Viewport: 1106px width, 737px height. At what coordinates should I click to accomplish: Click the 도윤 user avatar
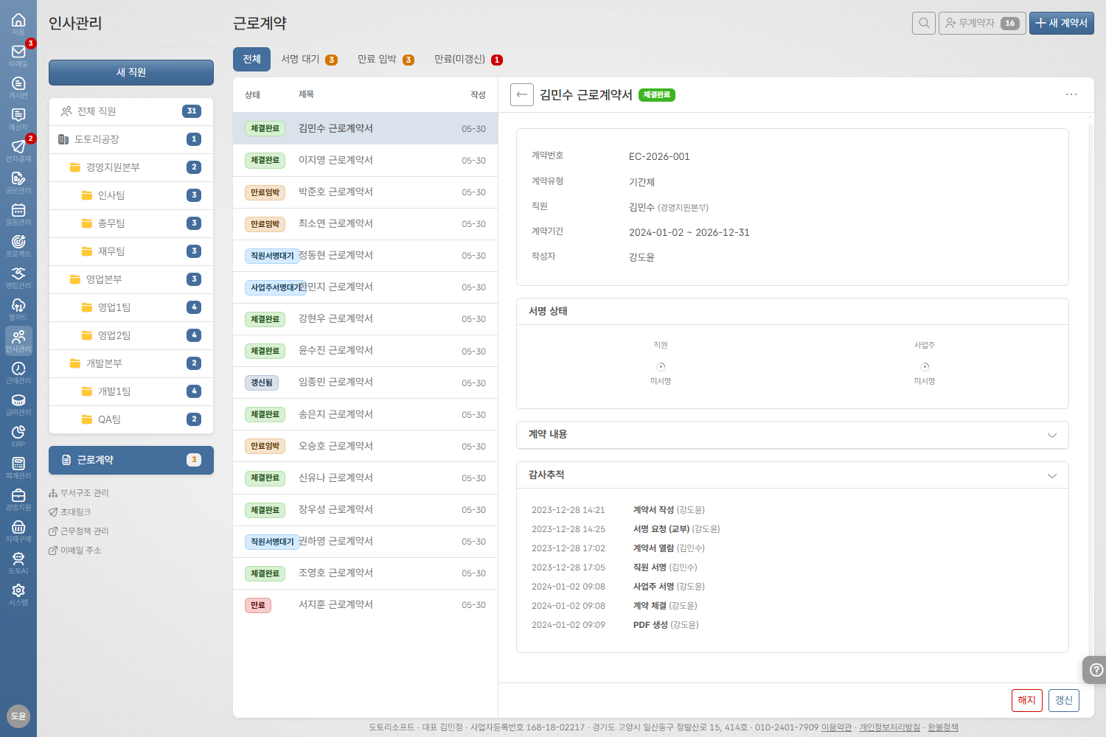(x=18, y=716)
